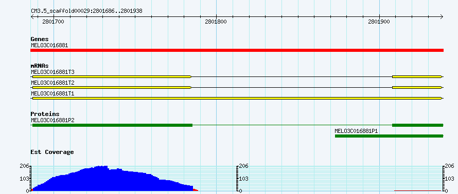Click the MELO3C016881P2 right green segment
This screenshot has height=194, width=458.
pyautogui.click(x=418, y=125)
